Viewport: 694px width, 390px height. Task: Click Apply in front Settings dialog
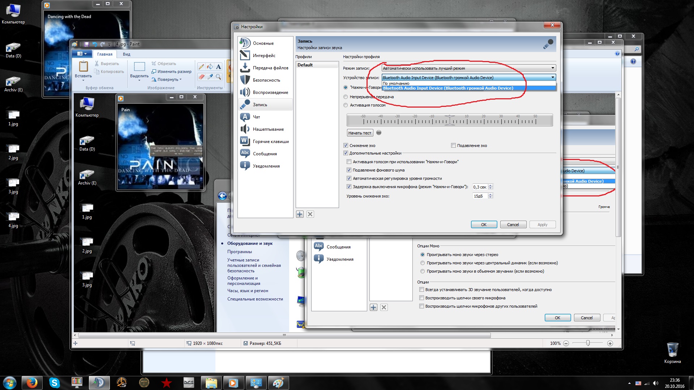click(542, 225)
